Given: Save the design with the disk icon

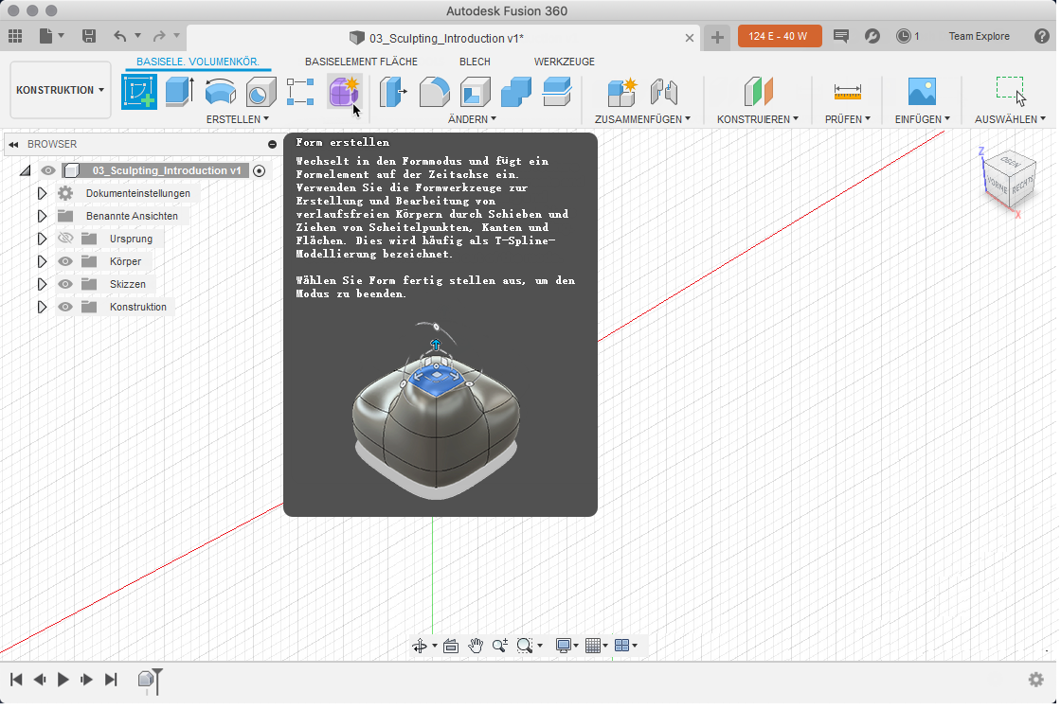Looking at the screenshot, I should [89, 37].
